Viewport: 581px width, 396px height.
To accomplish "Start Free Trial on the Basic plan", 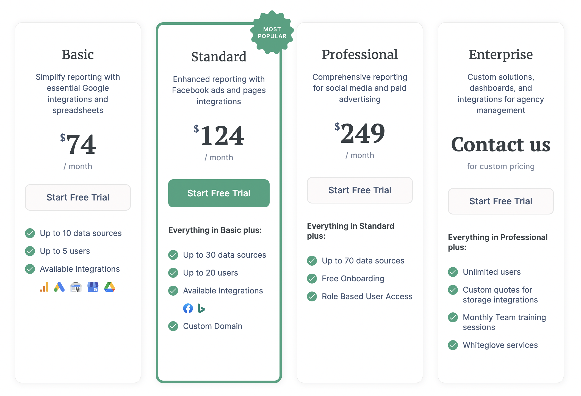I will tap(78, 197).
